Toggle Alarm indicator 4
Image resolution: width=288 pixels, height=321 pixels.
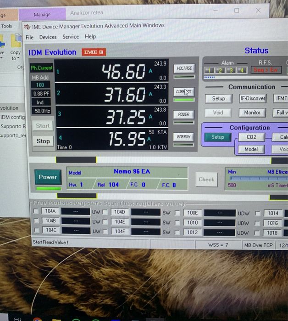click(242, 70)
